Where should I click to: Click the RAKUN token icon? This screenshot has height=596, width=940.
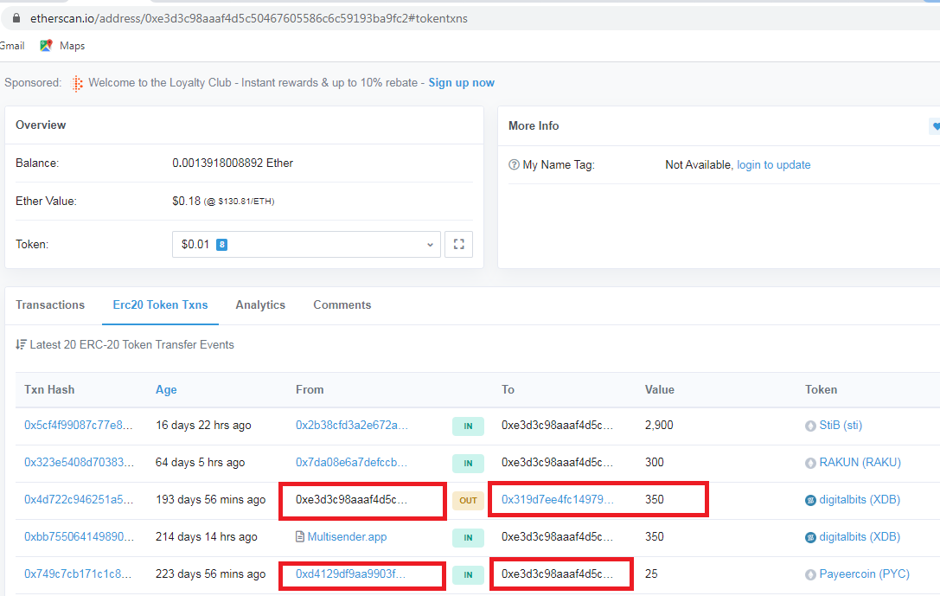(x=810, y=463)
